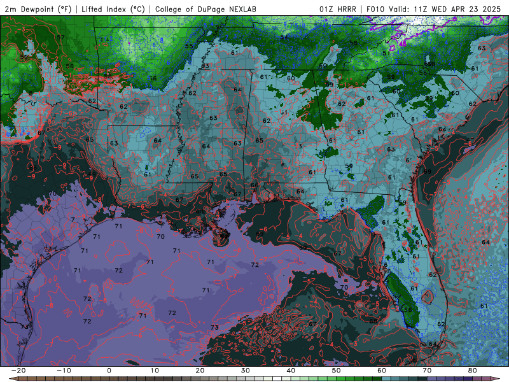Click the '51' dewpoint value on map
Viewport: 509px width, 382px height.
click(386, 53)
